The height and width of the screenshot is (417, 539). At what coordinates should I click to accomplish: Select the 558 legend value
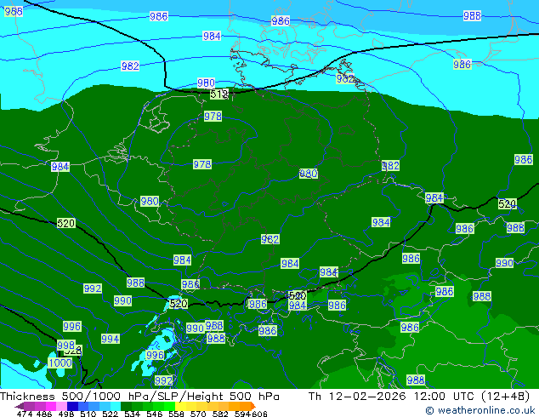click(x=176, y=414)
